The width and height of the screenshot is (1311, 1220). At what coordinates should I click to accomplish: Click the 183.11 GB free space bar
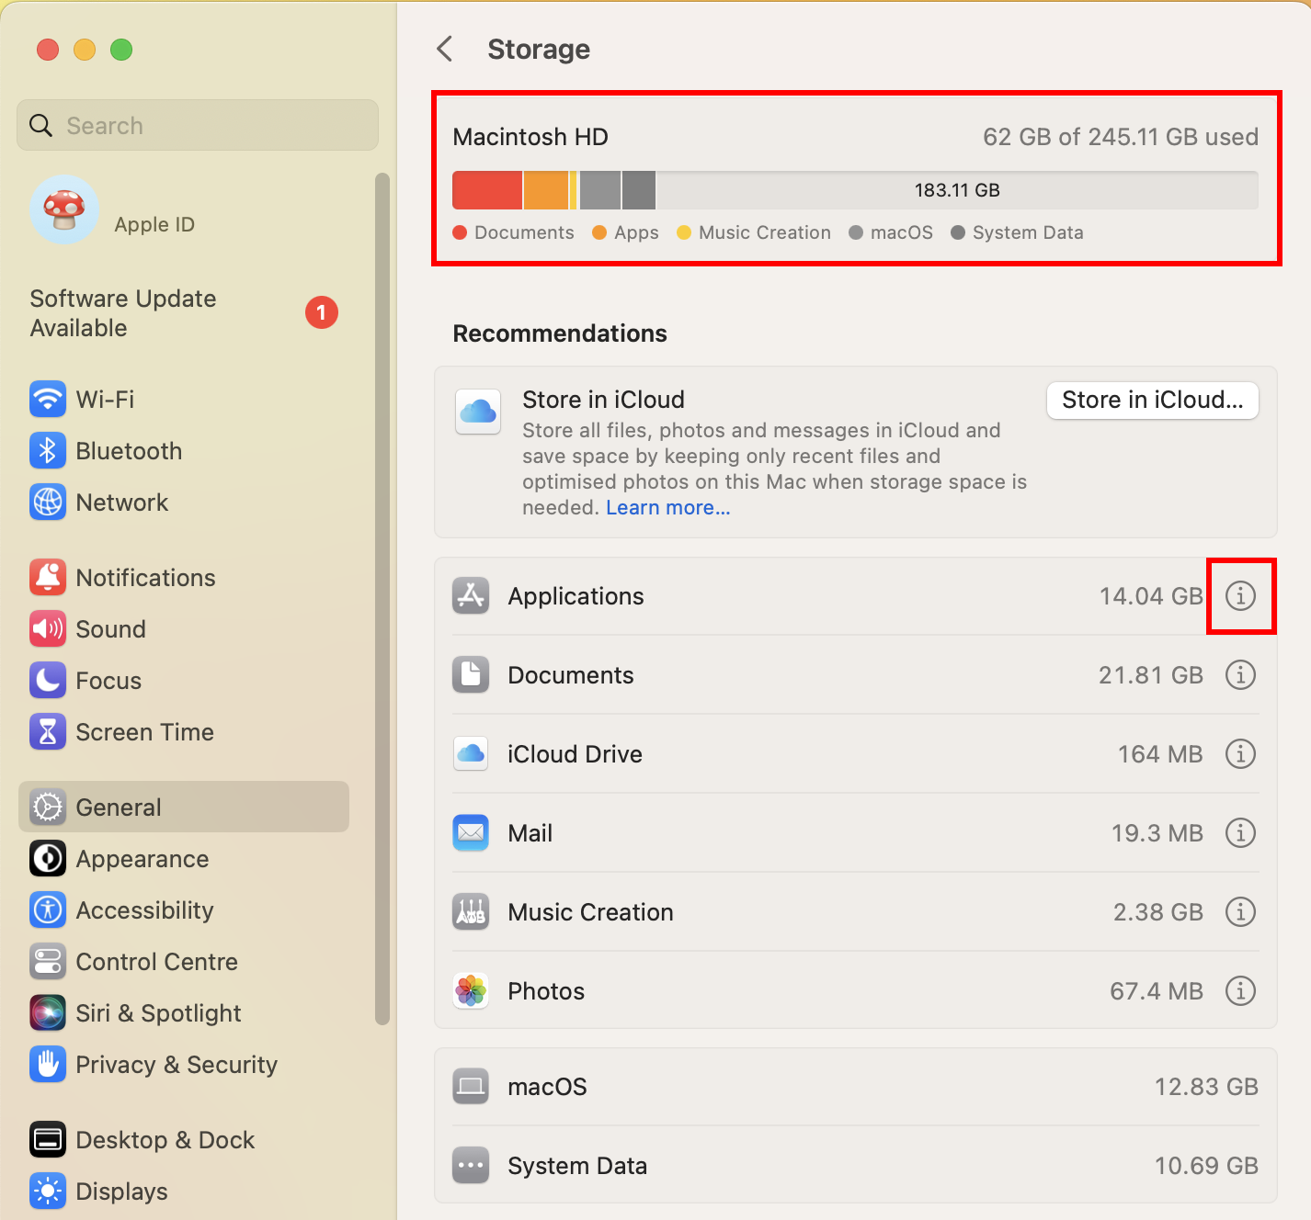point(957,190)
